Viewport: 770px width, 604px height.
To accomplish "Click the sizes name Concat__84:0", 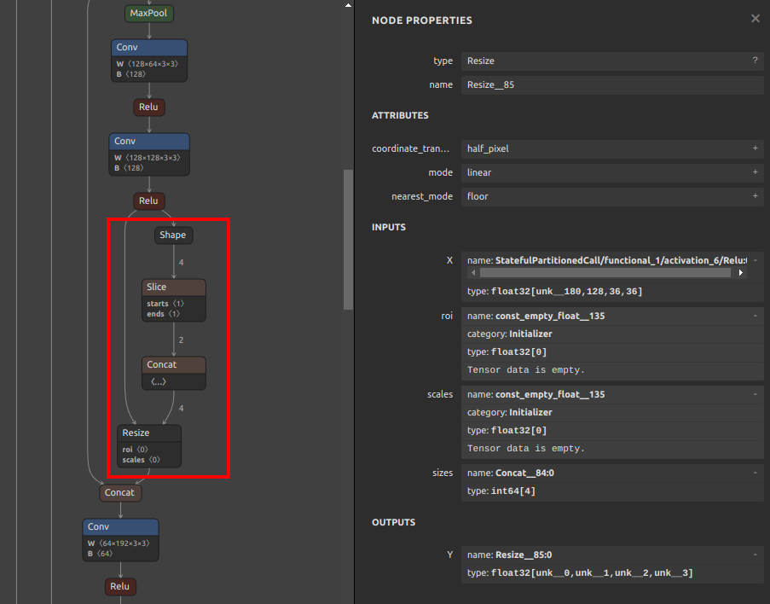I will point(510,473).
